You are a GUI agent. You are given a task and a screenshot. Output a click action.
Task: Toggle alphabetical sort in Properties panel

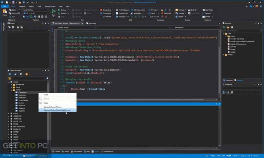pos(228,92)
